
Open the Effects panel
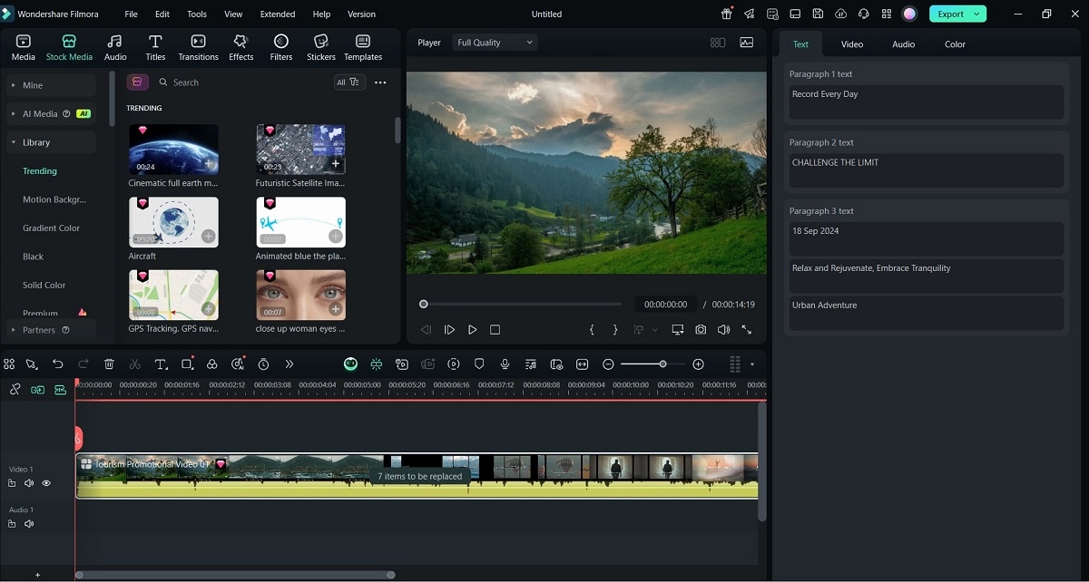tap(240, 47)
